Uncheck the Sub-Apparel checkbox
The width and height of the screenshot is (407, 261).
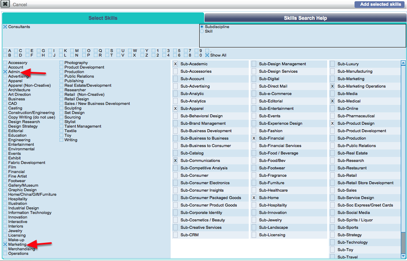tap(176, 109)
